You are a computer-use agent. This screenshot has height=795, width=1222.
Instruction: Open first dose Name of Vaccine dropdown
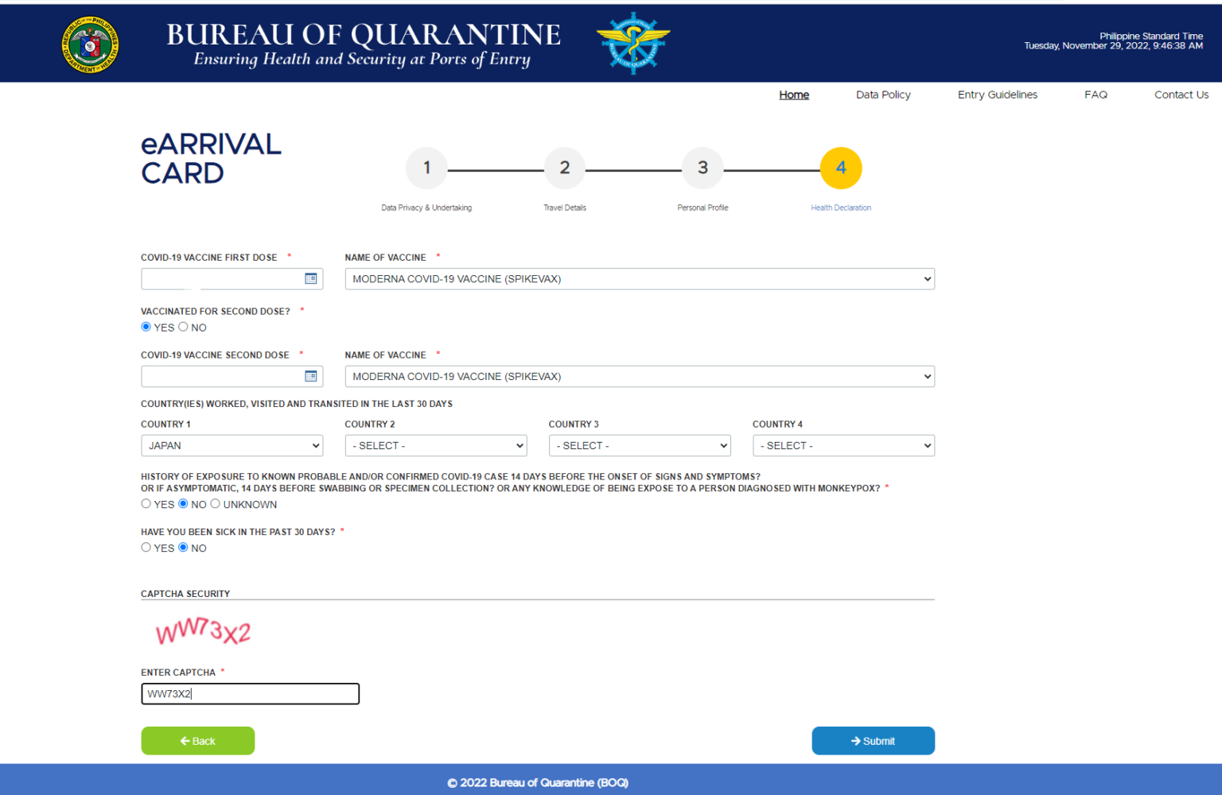click(639, 279)
